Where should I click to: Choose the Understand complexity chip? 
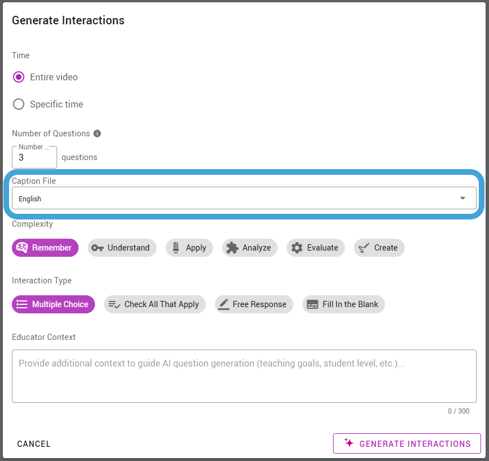(x=122, y=248)
